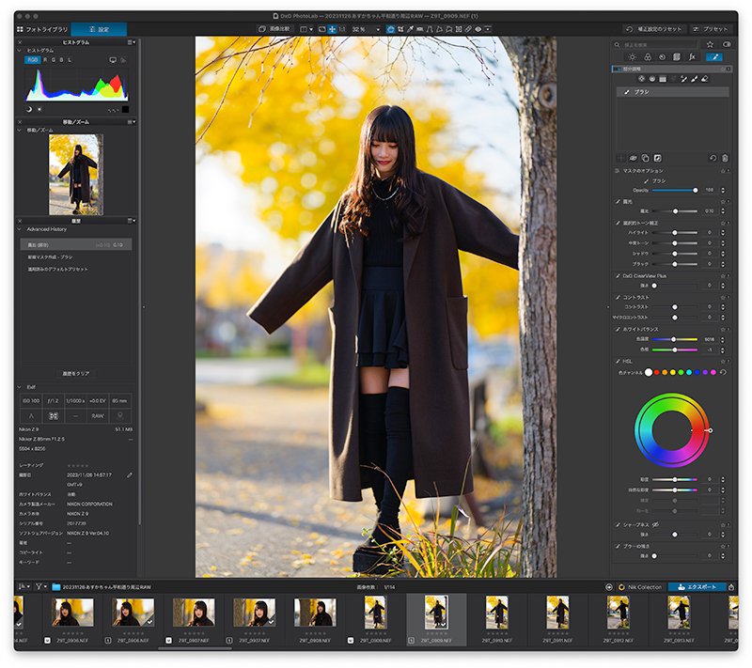Open the fx effects palette tab
This screenshot has height=668, width=752.
pyautogui.click(x=691, y=57)
